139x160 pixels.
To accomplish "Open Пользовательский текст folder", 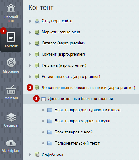I will tap(77, 143).
